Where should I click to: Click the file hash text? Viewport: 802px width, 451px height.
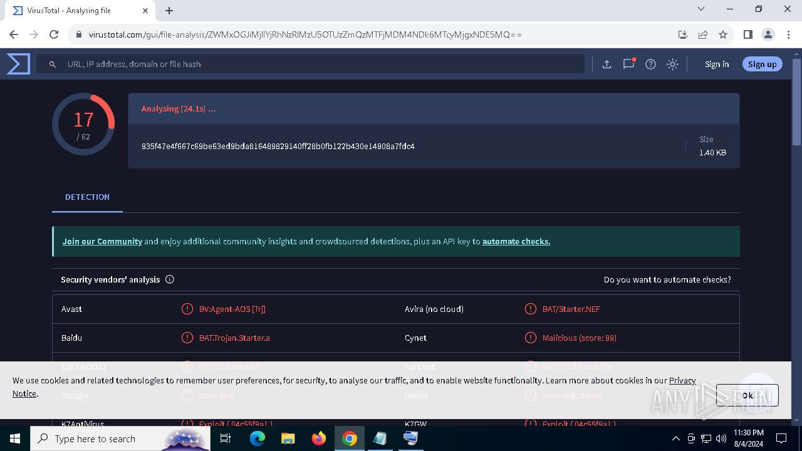pos(278,146)
